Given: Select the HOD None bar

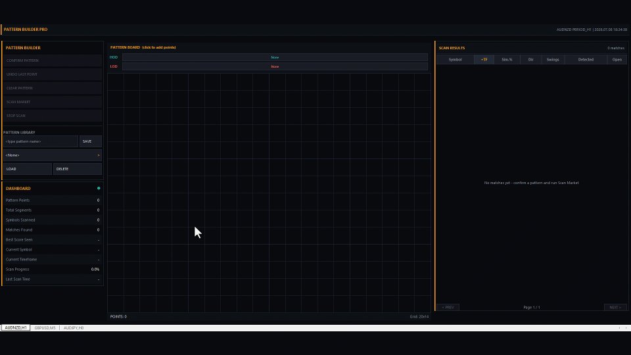Looking at the screenshot, I should coord(275,57).
